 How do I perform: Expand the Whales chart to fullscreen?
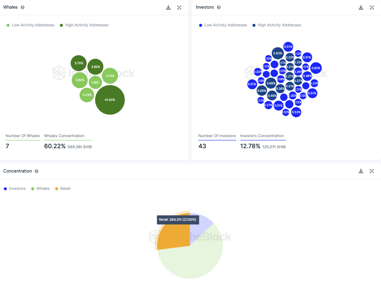coord(179,7)
